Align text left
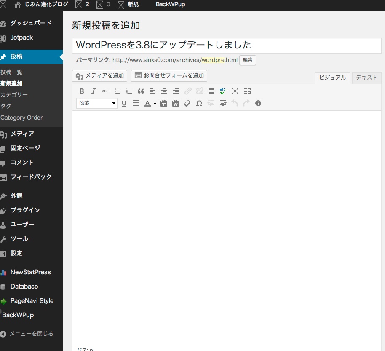 pos(152,91)
